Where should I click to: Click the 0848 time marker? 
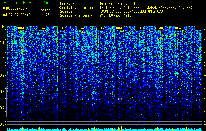click(x=159, y=28)
